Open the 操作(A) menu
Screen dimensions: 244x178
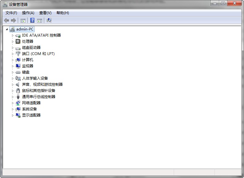tap(28, 13)
